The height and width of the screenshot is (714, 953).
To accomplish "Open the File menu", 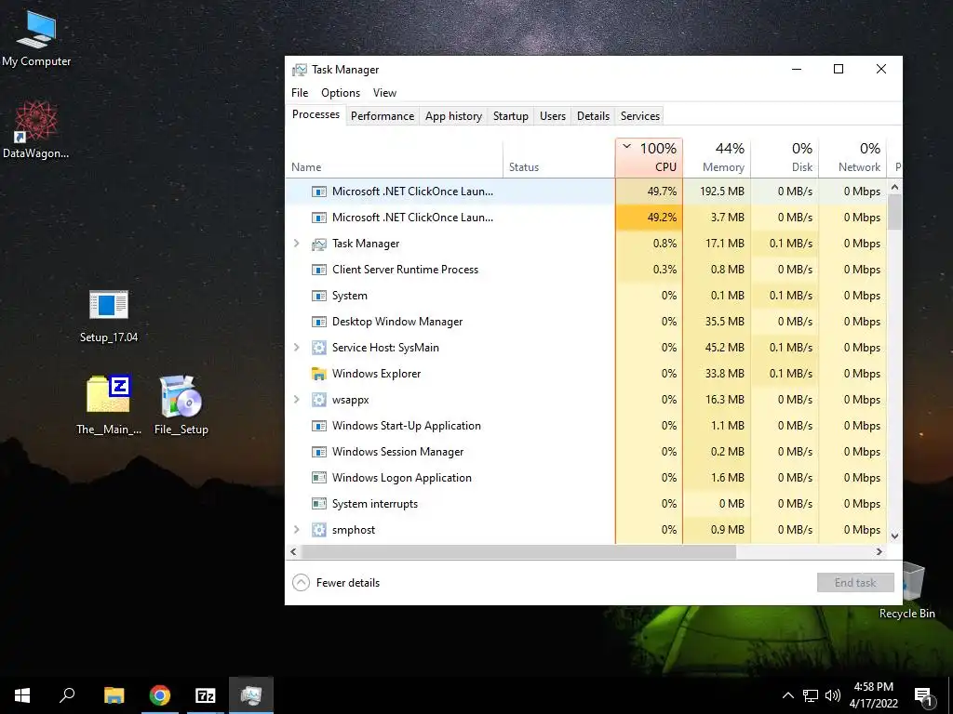I will tap(300, 93).
